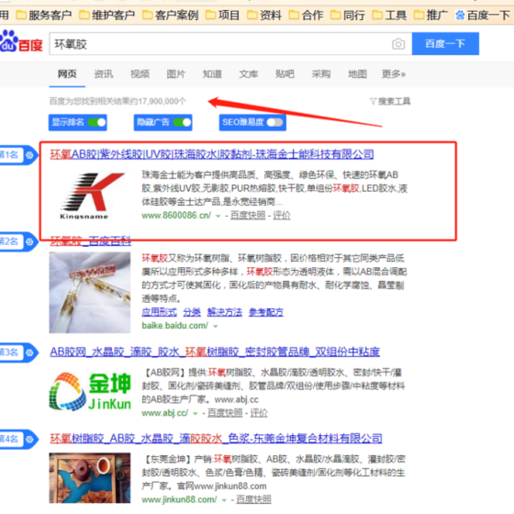Toggle the SEO难易度 switch

pyautogui.click(x=274, y=122)
